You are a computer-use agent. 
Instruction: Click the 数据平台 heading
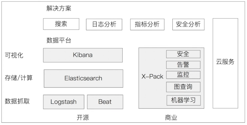click(x=59, y=40)
